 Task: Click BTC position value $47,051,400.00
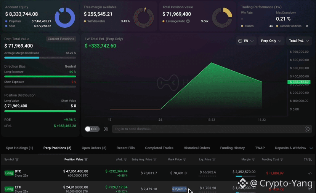(x=75, y=171)
